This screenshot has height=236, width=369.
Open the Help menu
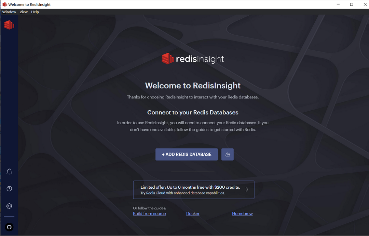click(35, 12)
